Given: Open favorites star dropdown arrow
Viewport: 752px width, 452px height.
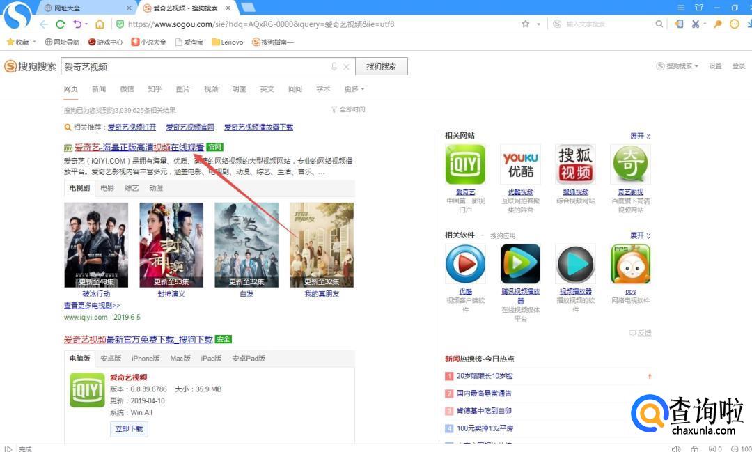Looking at the screenshot, I should point(538,24).
